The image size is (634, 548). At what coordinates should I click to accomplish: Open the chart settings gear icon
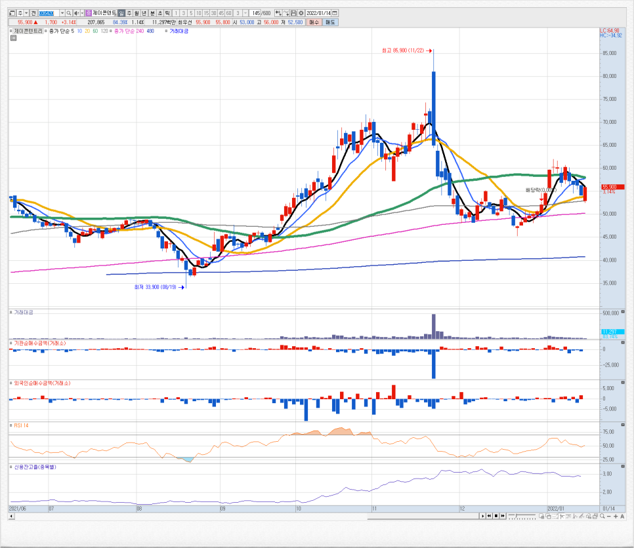pyautogui.click(x=301, y=13)
